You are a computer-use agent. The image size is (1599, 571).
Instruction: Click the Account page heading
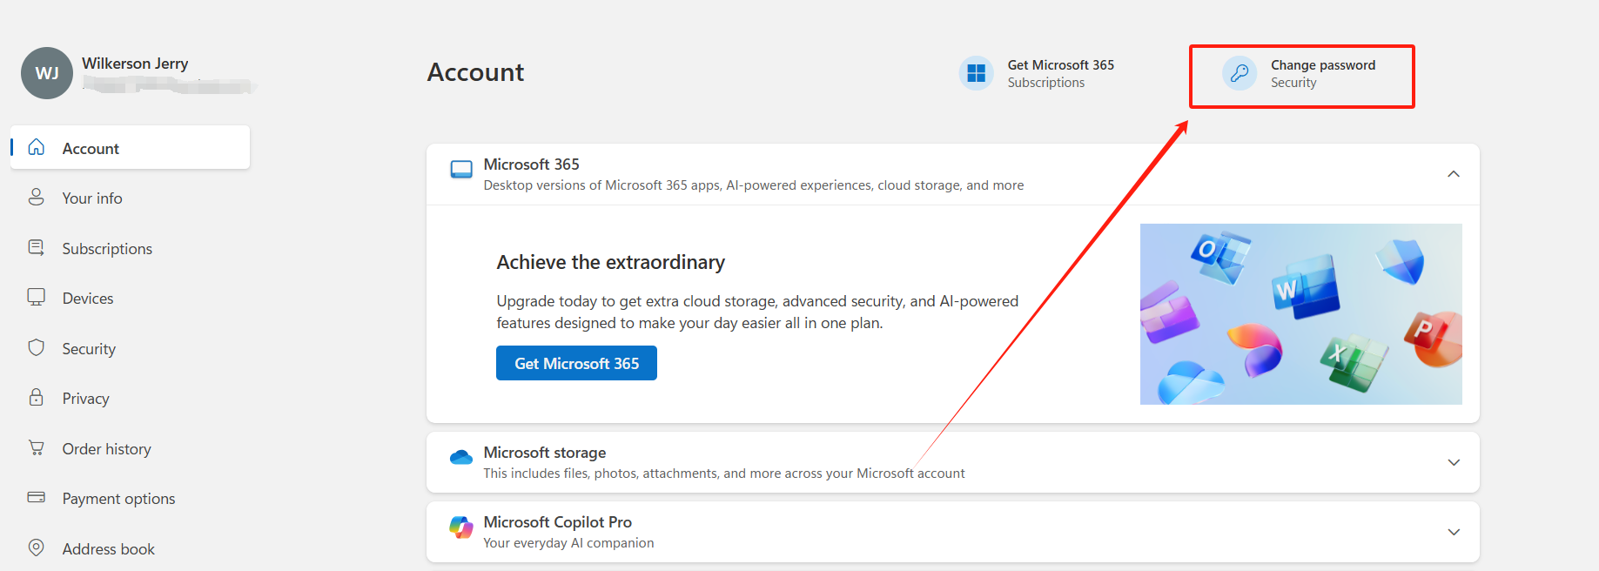point(476,72)
